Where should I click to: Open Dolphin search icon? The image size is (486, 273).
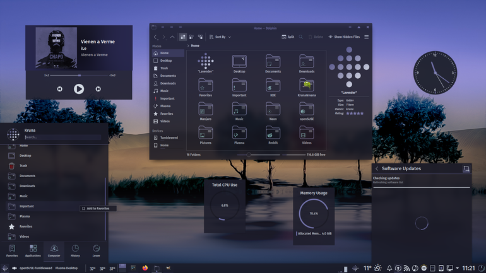pos(300,37)
